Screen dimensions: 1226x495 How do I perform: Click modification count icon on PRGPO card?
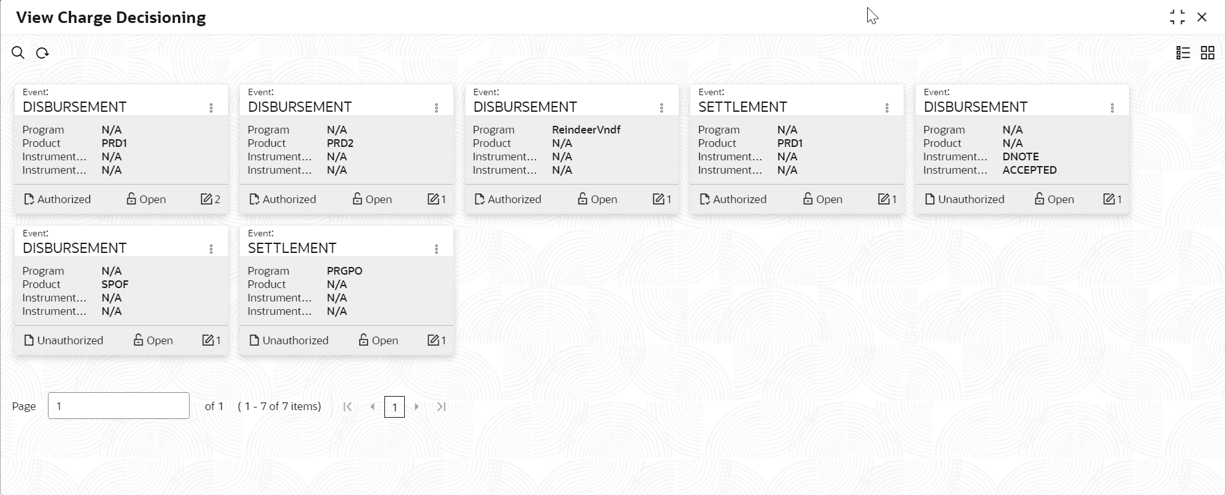click(433, 340)
